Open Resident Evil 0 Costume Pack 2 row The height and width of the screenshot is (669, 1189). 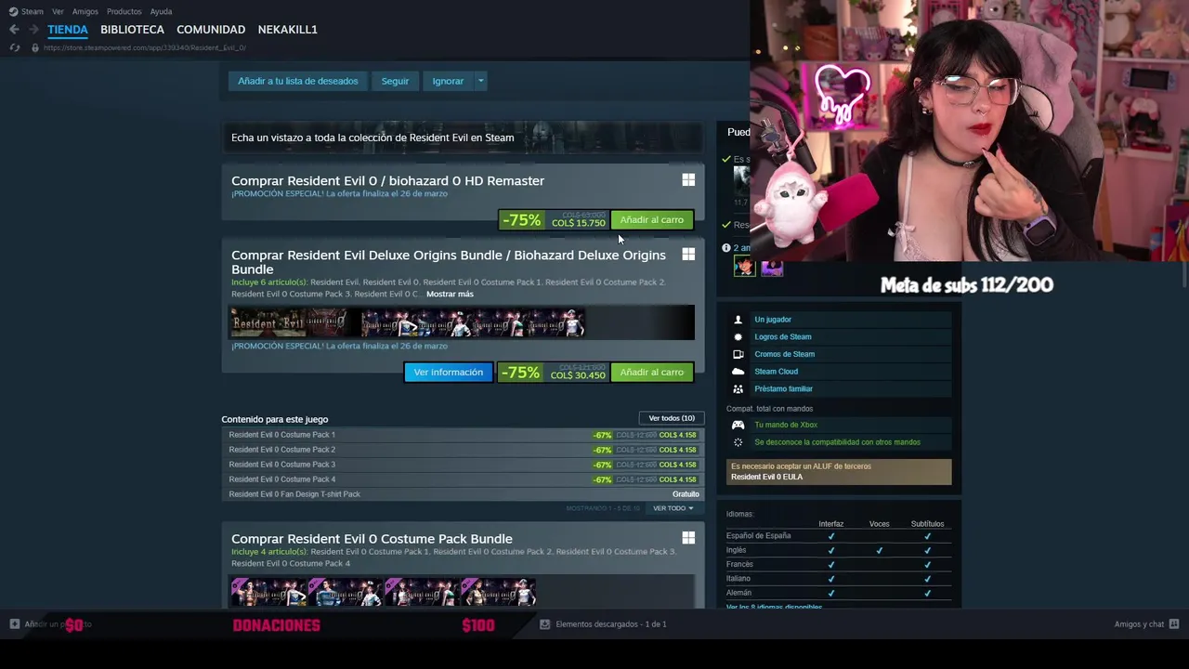[463, 450]
